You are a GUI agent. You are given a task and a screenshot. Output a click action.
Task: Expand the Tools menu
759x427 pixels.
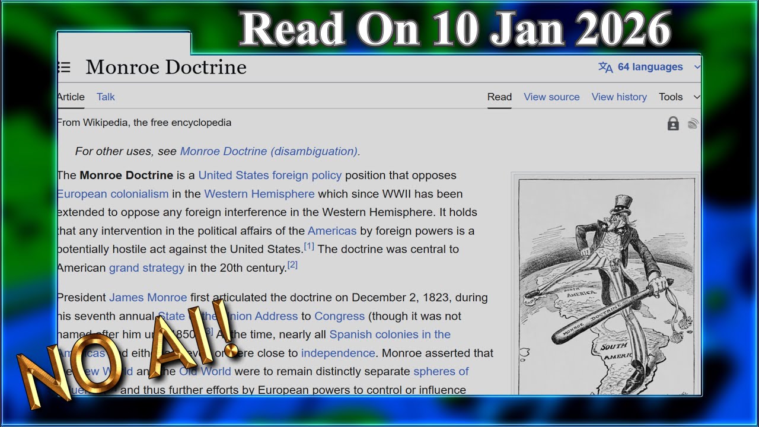679,97
